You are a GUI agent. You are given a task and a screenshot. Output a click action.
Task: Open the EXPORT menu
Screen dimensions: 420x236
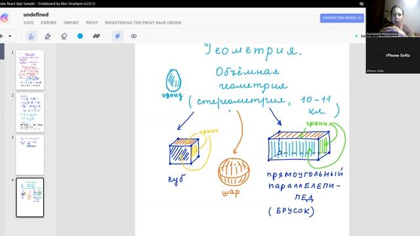pos(49,23)
